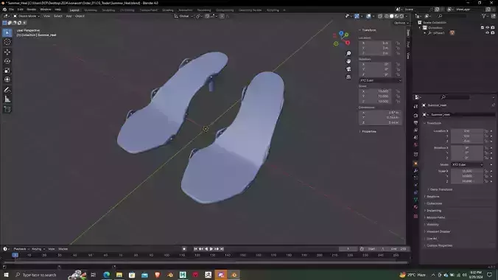Open sidebar XYZ Euler rotation mode dropdown
Viewport: 498px width, 280px height.
pos(380,80)
